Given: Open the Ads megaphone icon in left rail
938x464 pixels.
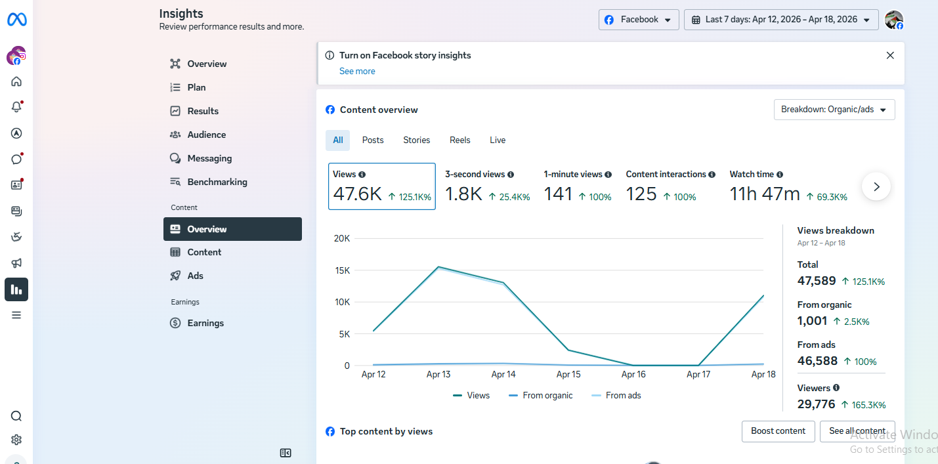Looking at the screenshot, I should pyautogui.click(x=16, y=263).
